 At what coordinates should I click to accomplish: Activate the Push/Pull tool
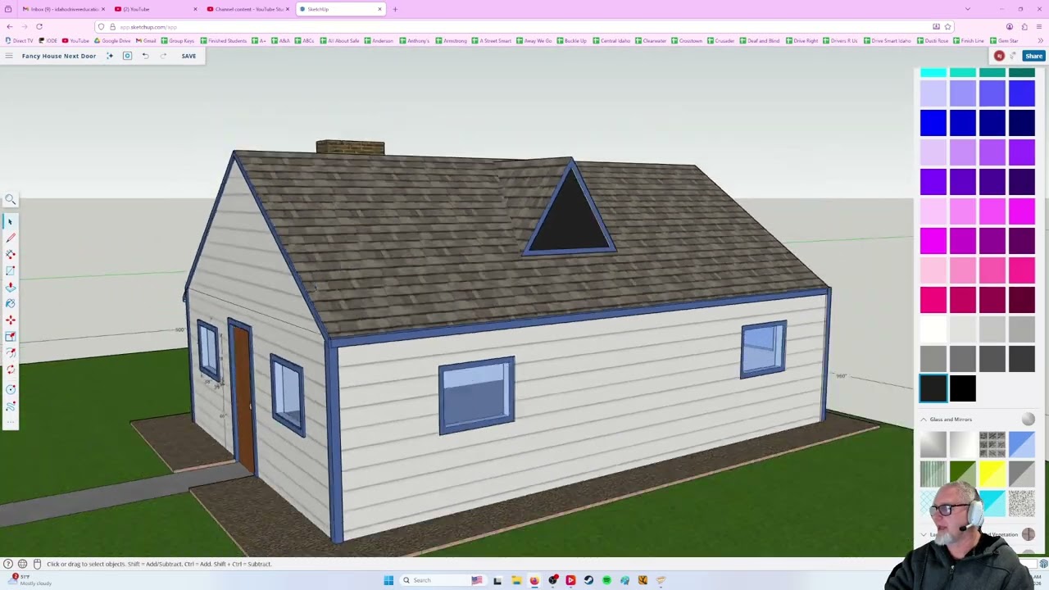[x=10, y=287]
